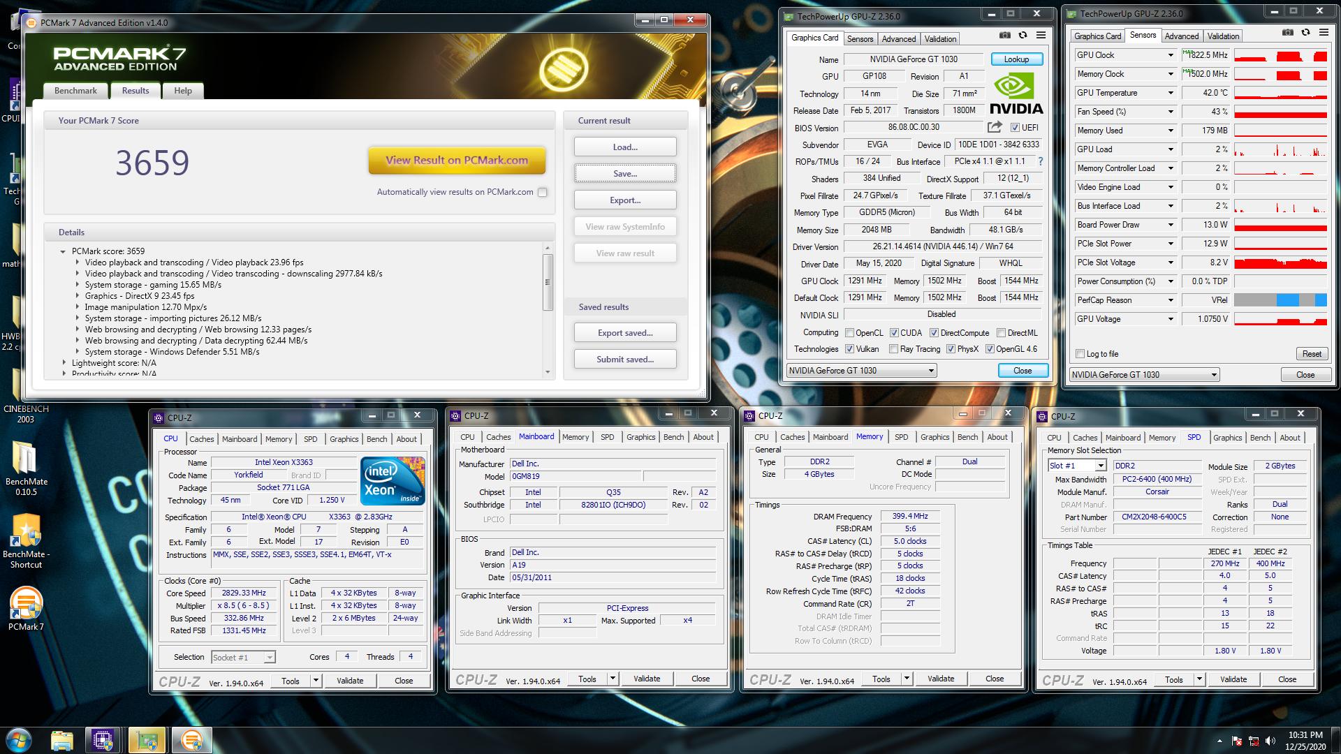
Task: Click the Bus Interface question mark icon
Action: (1041, 161)
